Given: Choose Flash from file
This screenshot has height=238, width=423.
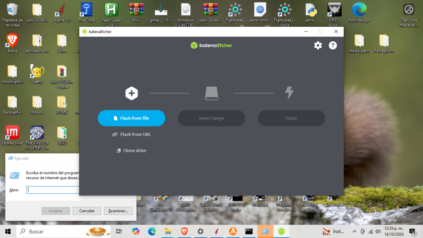Looking at the screenshot, I should [131, 118].
